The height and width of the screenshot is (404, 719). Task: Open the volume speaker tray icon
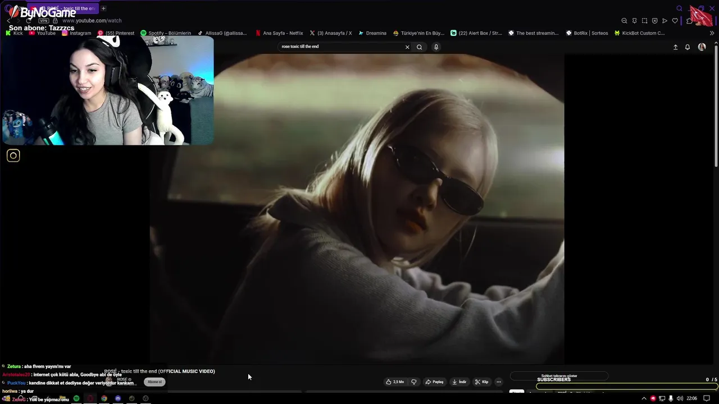click(680, 398)
